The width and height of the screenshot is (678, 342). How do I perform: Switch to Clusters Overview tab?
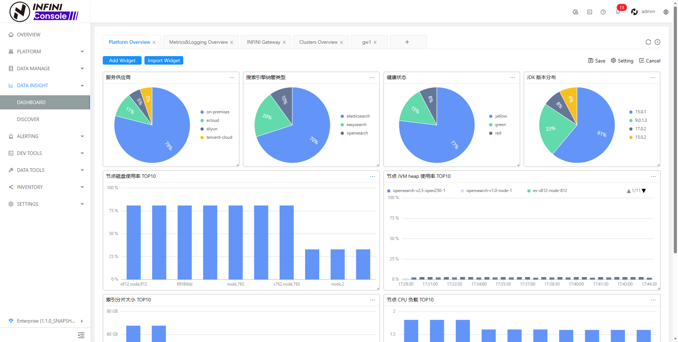click(319, 42)
